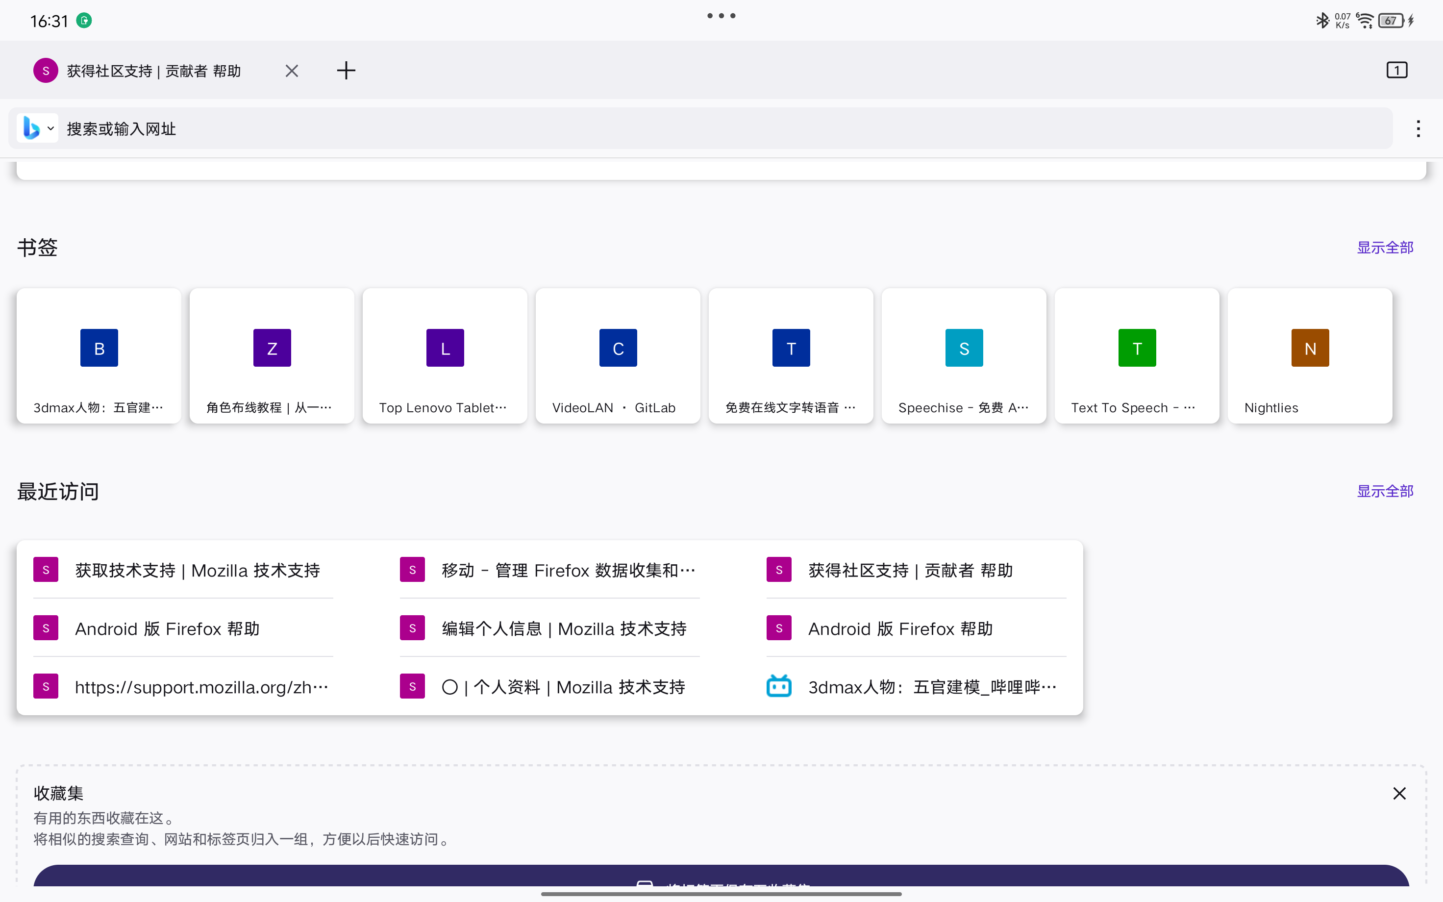Show all bookmarks via 显示全部 link

(x=1385, y=248)
